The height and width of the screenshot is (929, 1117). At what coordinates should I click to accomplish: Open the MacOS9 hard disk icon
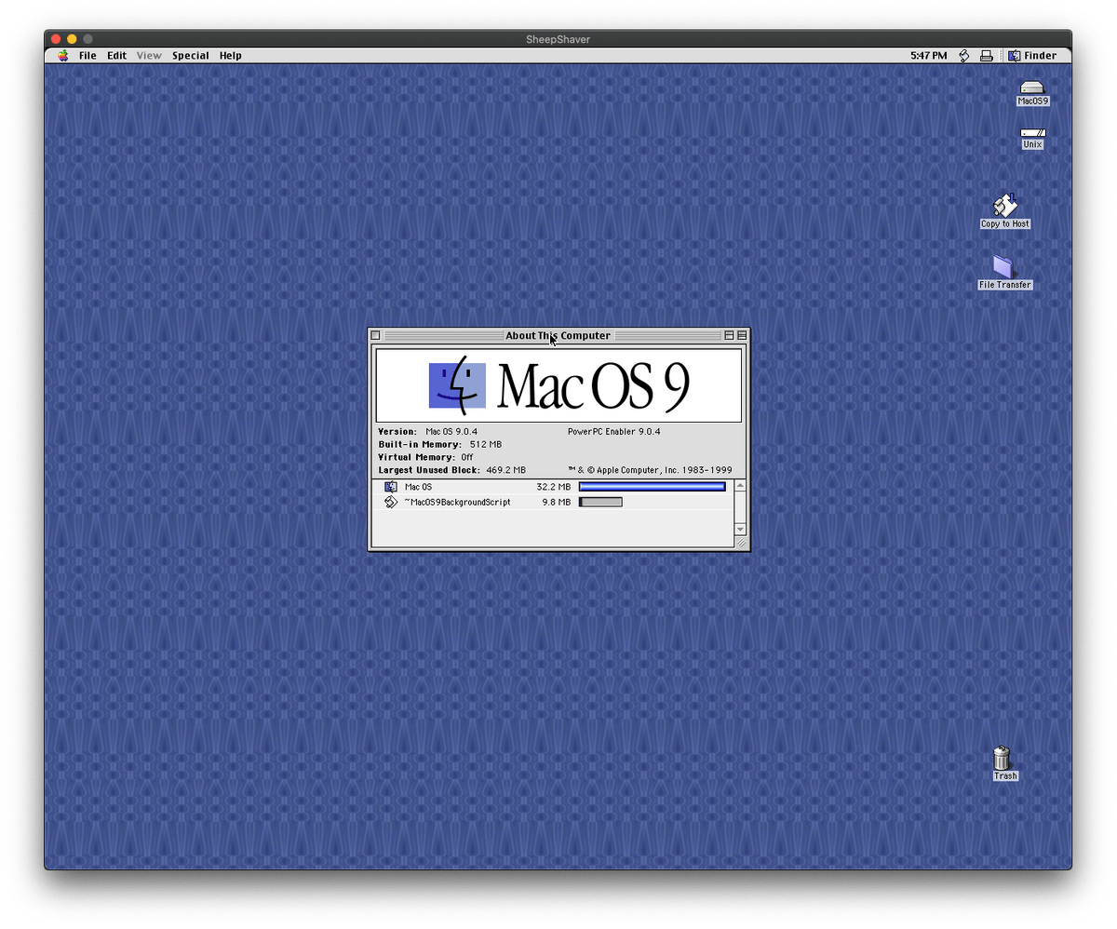[x=1032, y=88]
